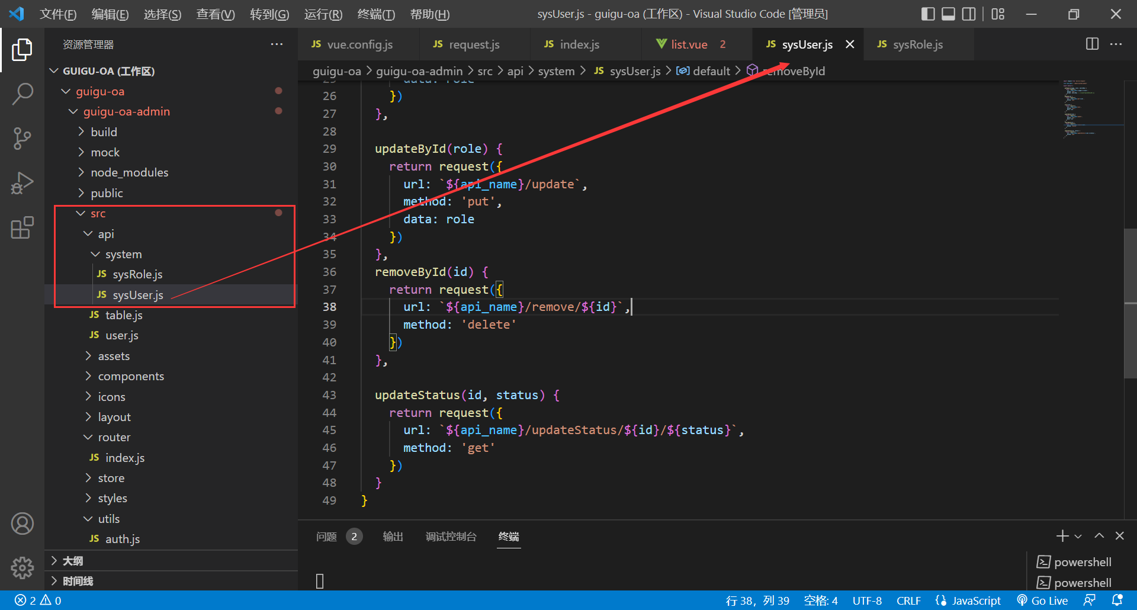Toggle the bottom panel layout button
Image resolution: width=1137 pixels, height=610 pixels.
(x=948, y=14)
